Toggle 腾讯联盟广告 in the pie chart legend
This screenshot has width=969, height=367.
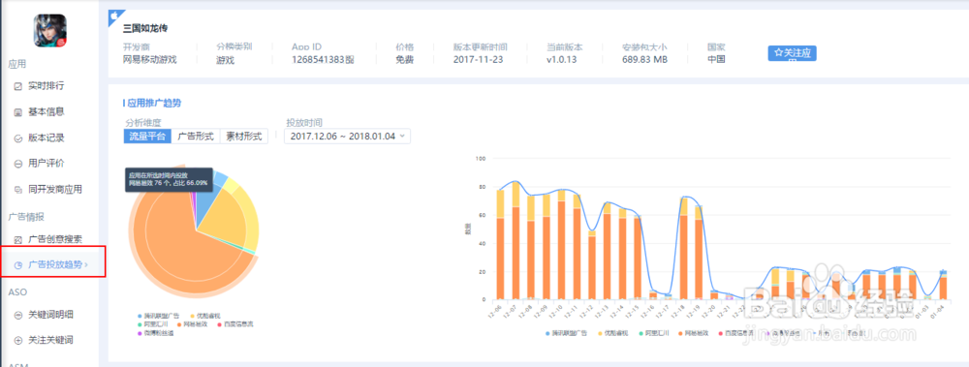pos(159,317)
